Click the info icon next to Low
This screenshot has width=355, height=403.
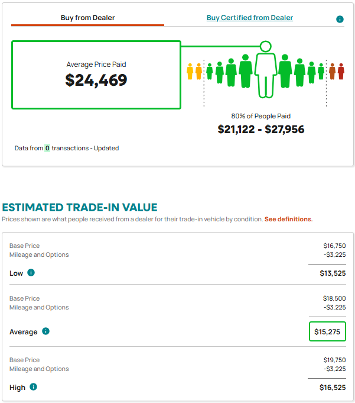(x=31, y=272)
